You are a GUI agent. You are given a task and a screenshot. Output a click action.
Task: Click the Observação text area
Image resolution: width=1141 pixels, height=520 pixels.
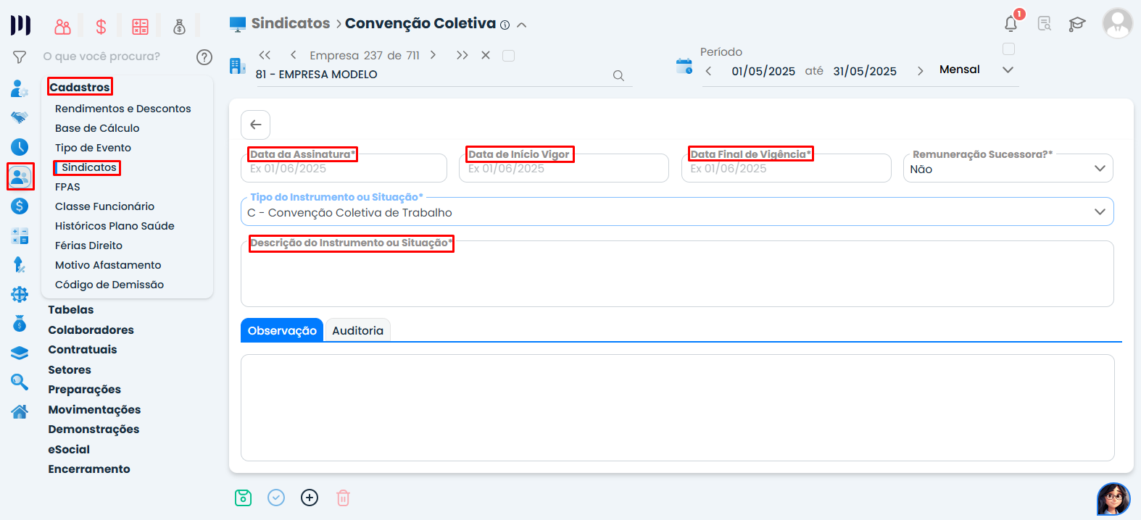coord(677,408)
